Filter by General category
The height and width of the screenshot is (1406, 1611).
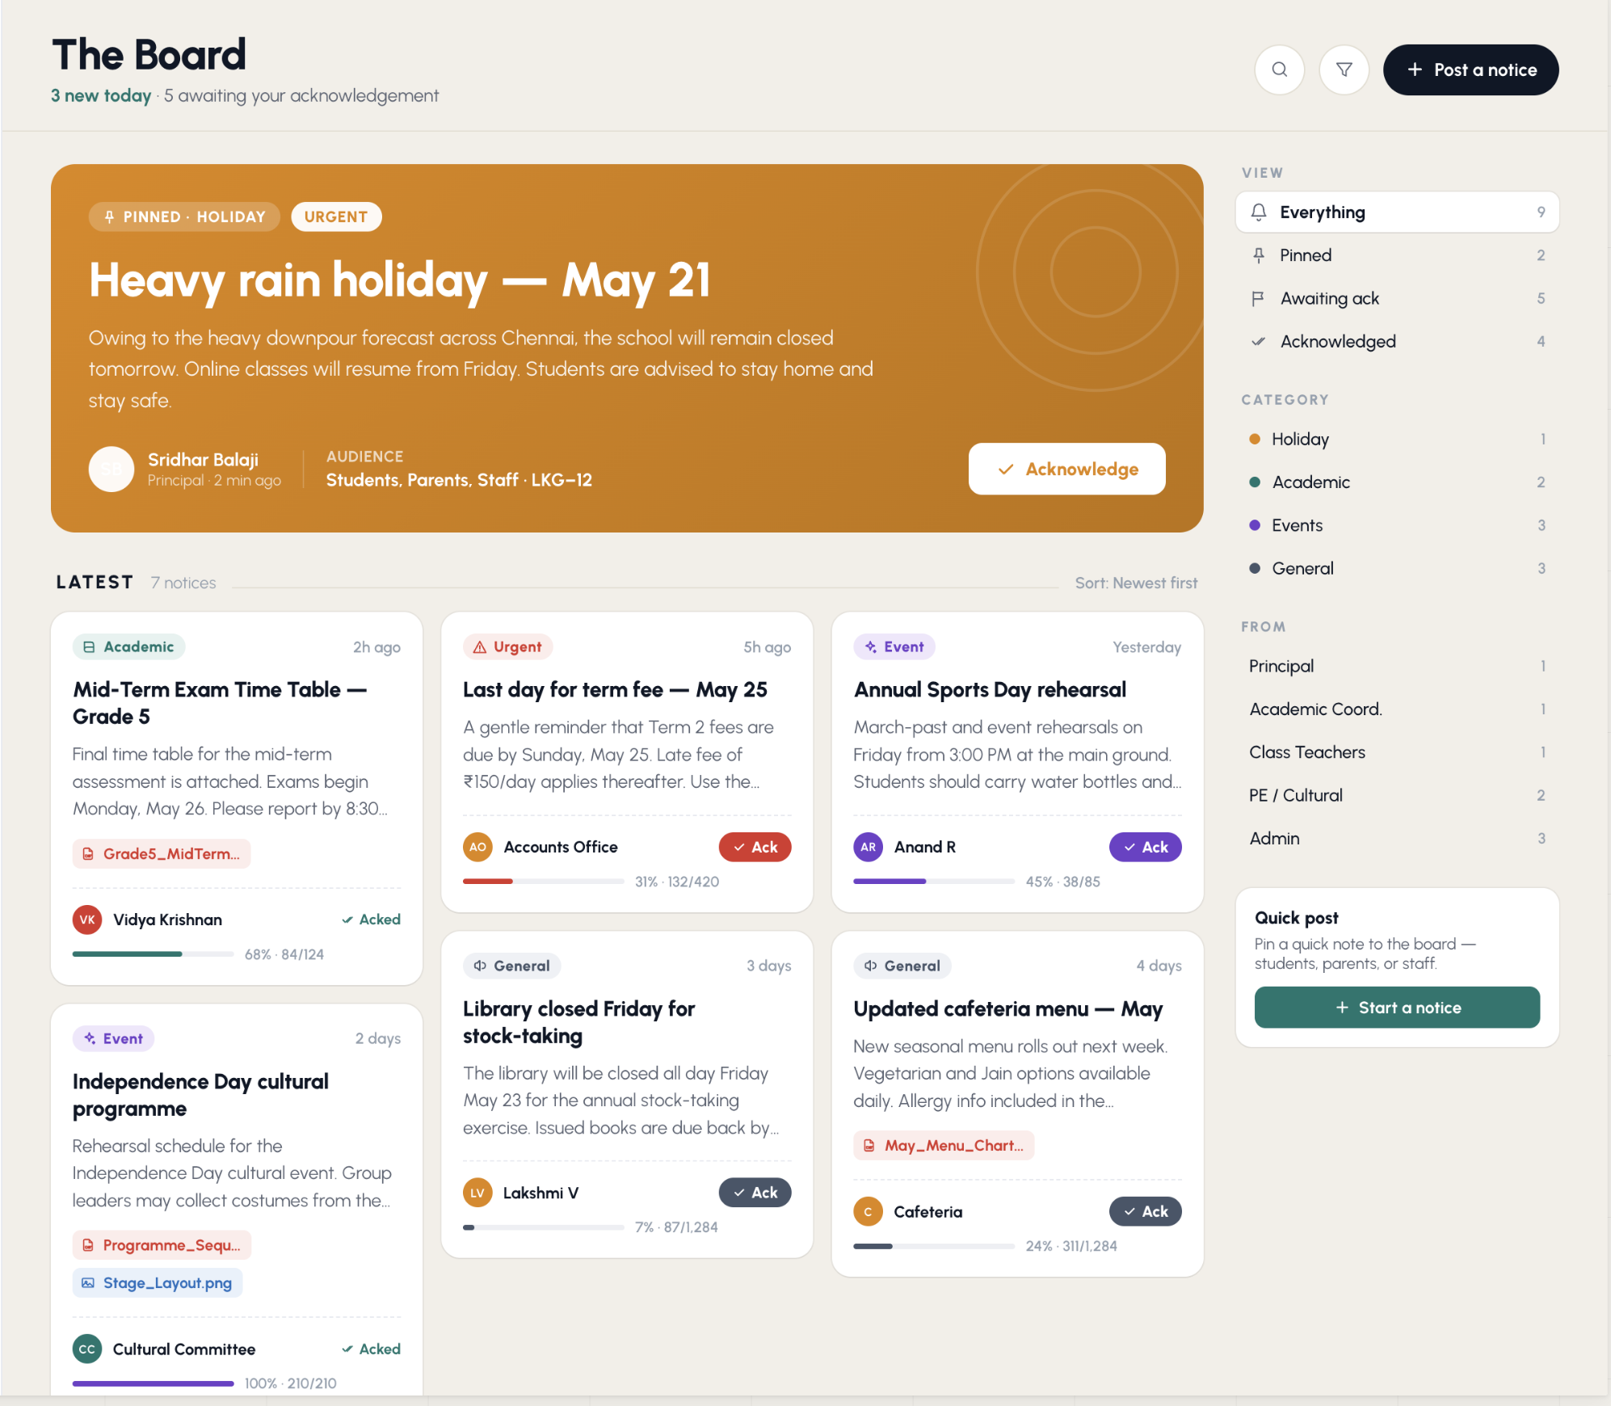[1397, 568]
